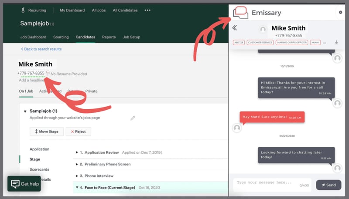Viewport: 349px width, 199px height.
Task: Follow the Back to search results link
Action: (x=41, y=49)
